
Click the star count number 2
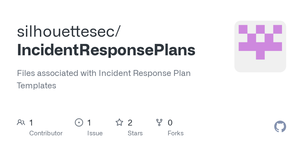point(130,122)
